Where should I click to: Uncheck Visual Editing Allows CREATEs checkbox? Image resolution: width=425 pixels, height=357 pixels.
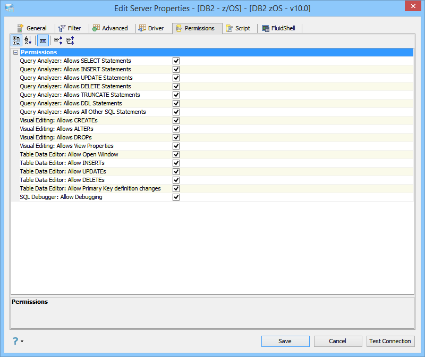[176, 120]
